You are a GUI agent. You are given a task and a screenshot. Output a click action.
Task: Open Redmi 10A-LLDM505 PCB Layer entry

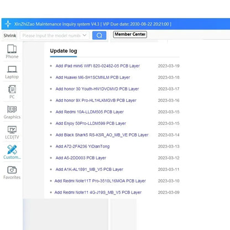point(90,112)
